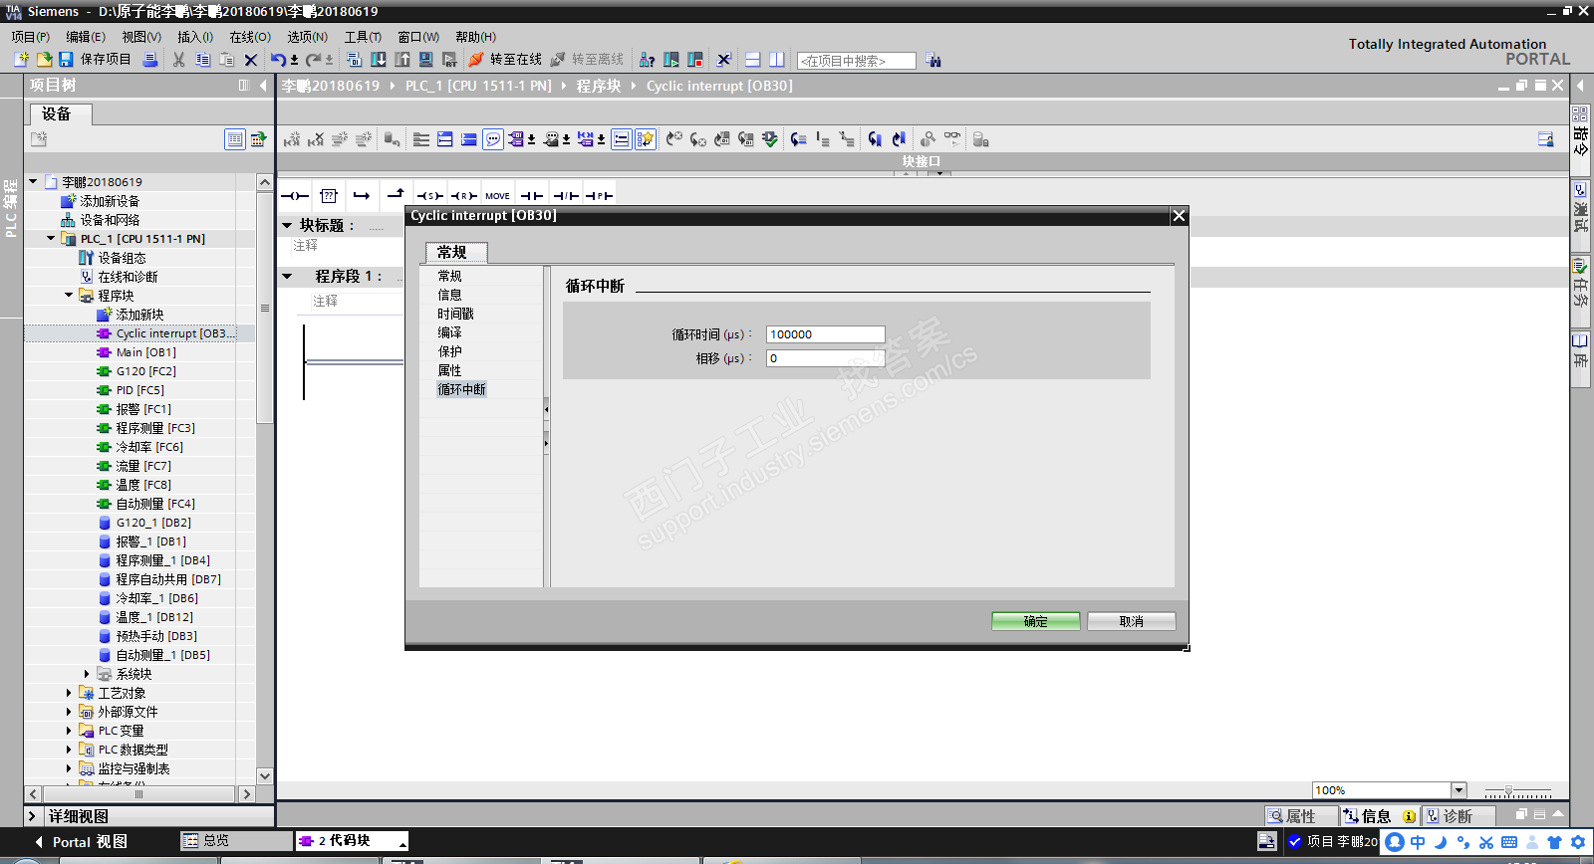Open the 选项(N) menu
This screenshot has height=864, width=1594.
click(x=308, y=37)
